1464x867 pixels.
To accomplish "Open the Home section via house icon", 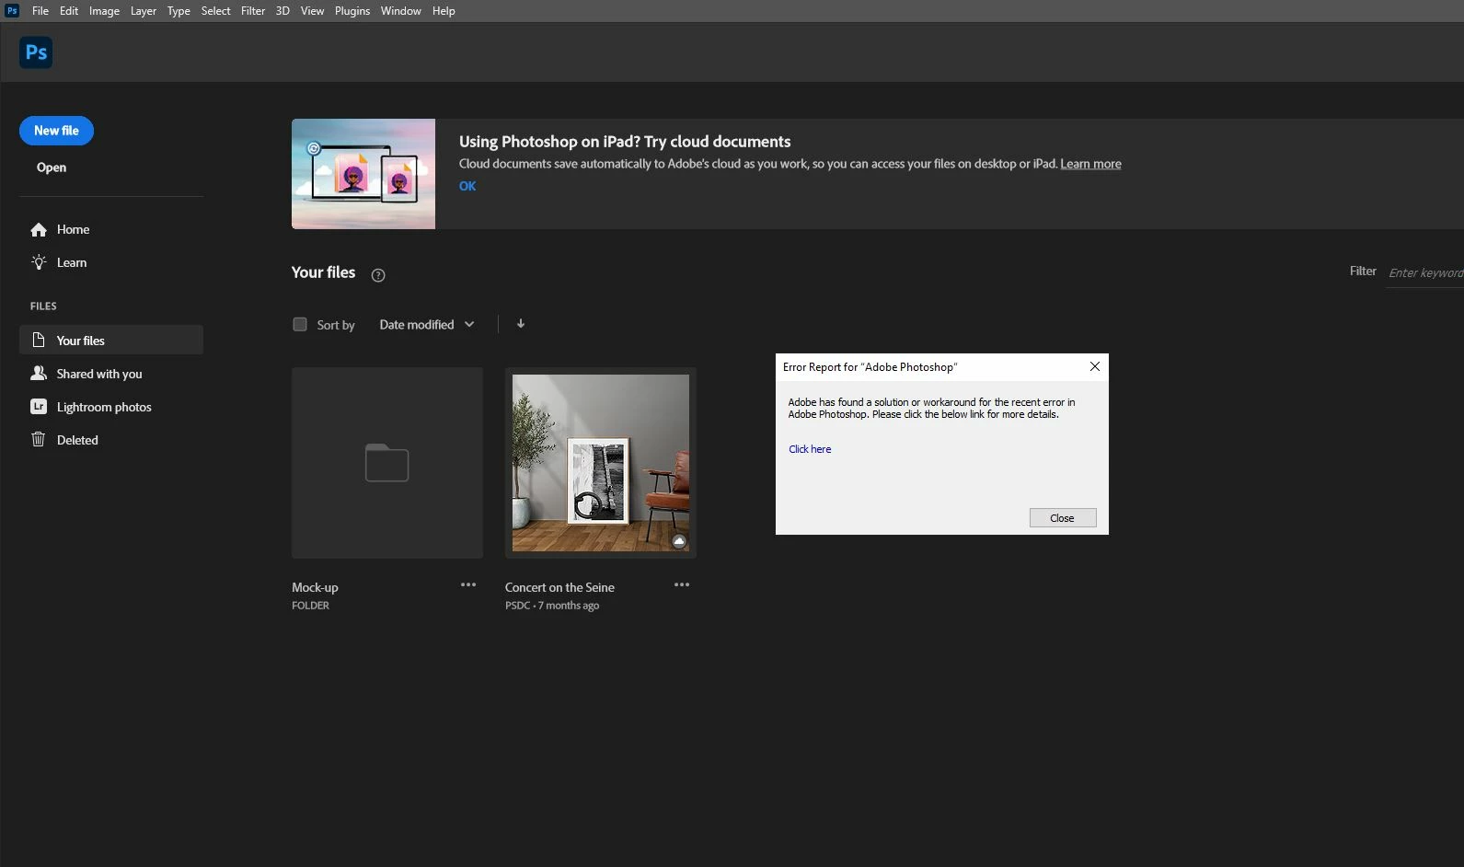I will [39, 230].
